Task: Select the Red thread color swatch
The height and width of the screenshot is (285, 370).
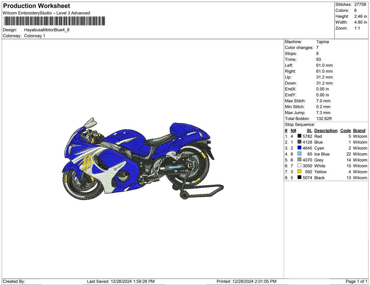Action: pyautogui.click(x=299, y=136)
